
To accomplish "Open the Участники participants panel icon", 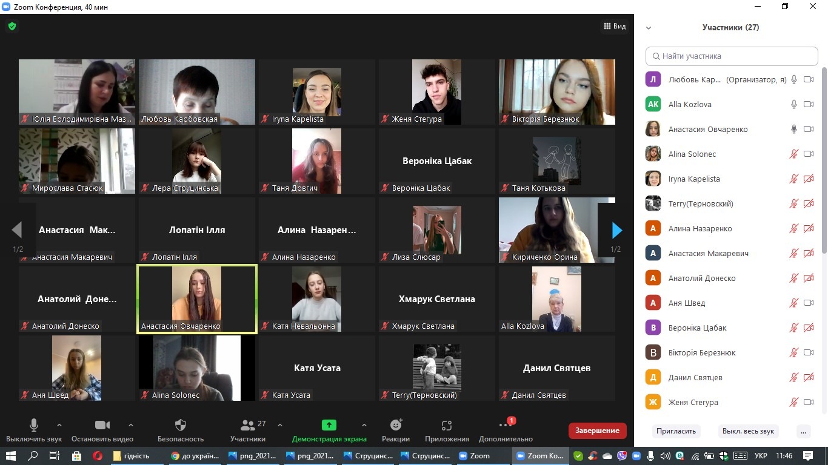I will 248,425.
